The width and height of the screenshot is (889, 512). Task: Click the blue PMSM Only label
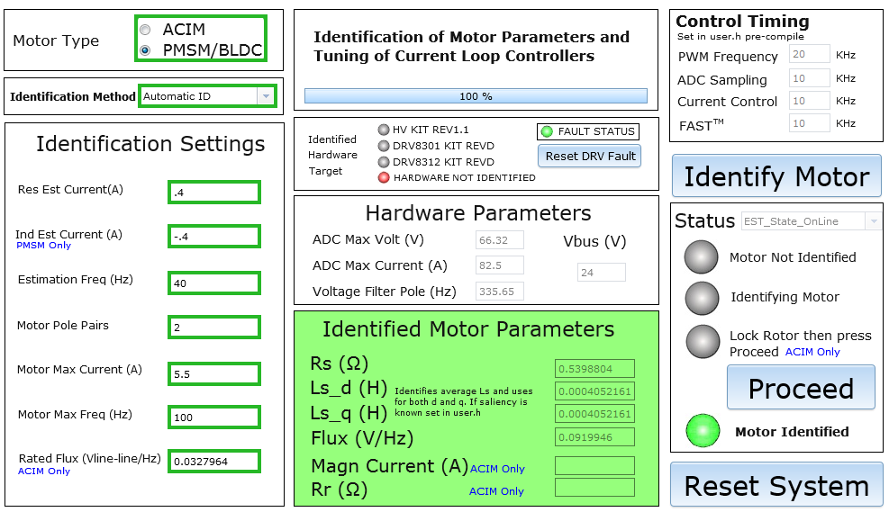pyautogui.click(x=43, y=246)
